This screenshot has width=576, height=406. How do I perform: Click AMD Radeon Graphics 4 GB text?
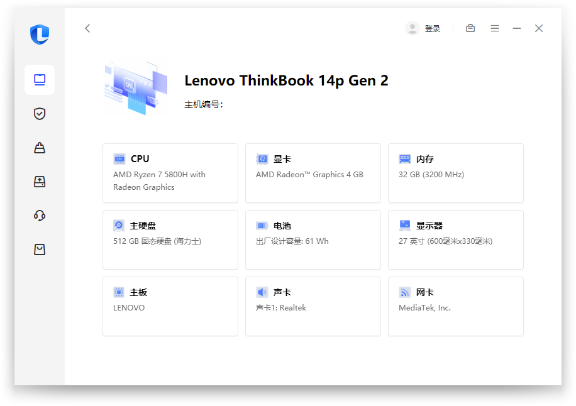[309, 174]
